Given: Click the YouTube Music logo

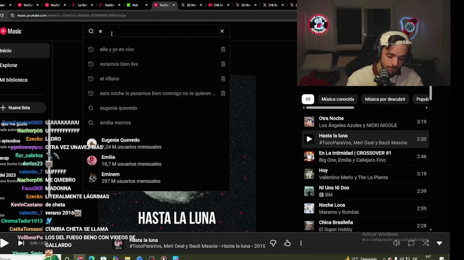Looking at the screenshot, I should (11, 31).
